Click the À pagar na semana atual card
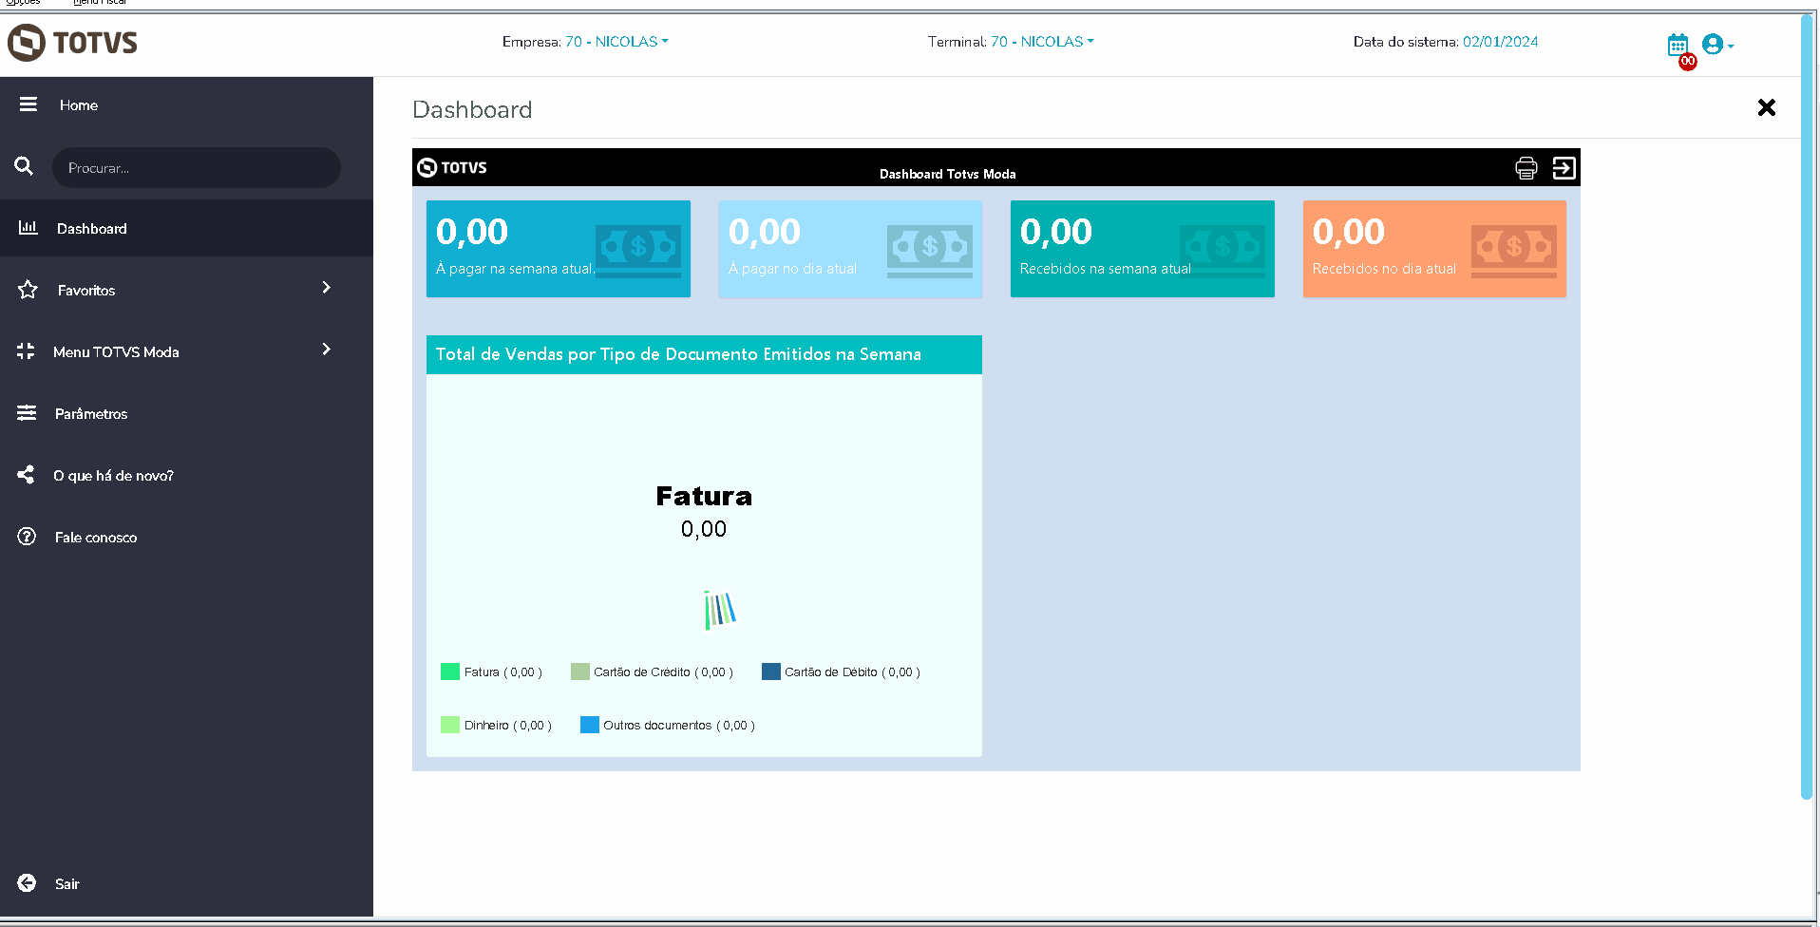 (559, 249)
